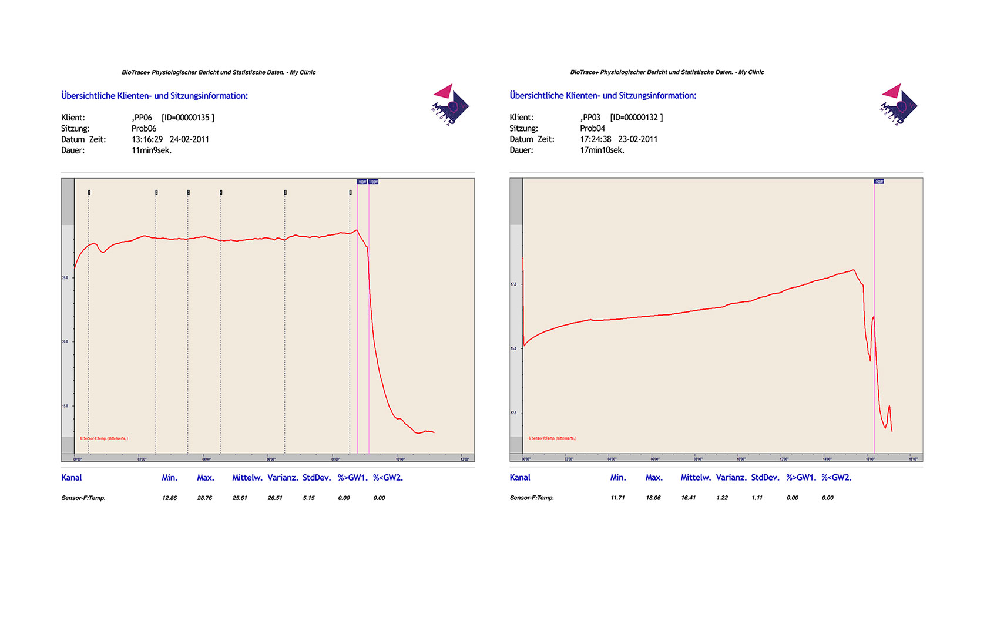The height and width of the screenshot is (617, 987).
Task: Click the mean value 16.41
Action: click(x=688, y=498)
